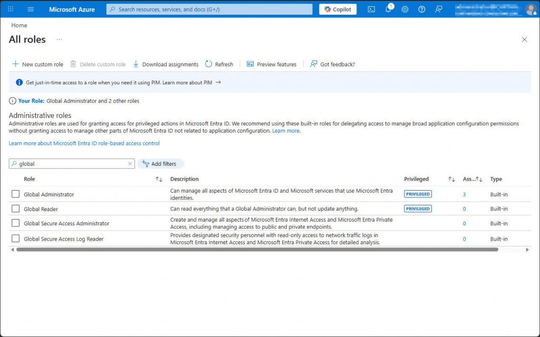Open the Add filters control
This screenshot has height=337, width=540.
pos(160,164)
